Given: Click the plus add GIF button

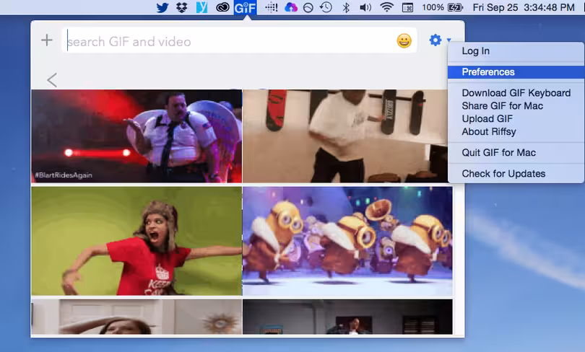Looking at the screenshot, I should (x=47, y=40).
